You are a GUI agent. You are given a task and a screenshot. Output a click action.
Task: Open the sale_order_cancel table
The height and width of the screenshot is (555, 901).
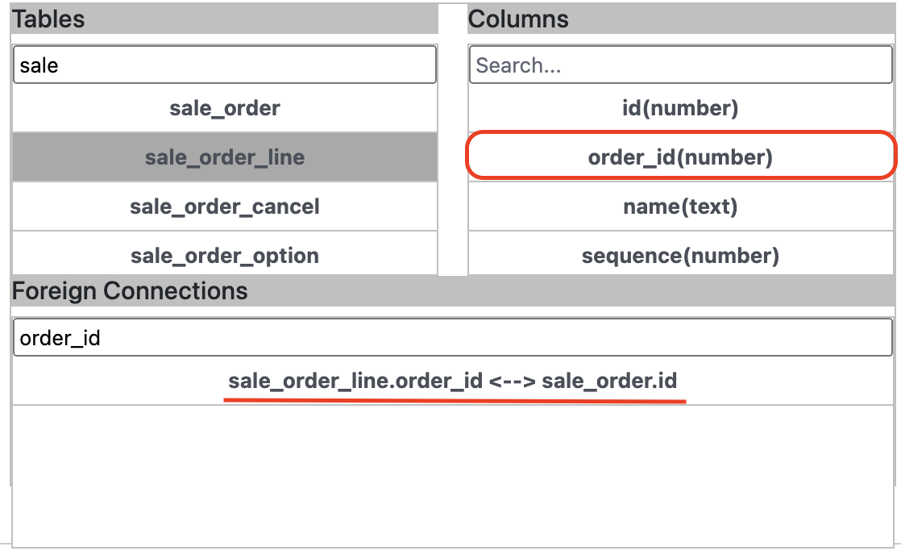click(225, 207)
